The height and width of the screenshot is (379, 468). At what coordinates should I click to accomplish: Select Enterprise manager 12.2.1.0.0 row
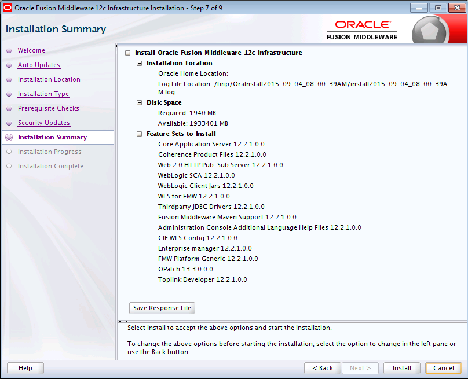click(x=205, y=249)
